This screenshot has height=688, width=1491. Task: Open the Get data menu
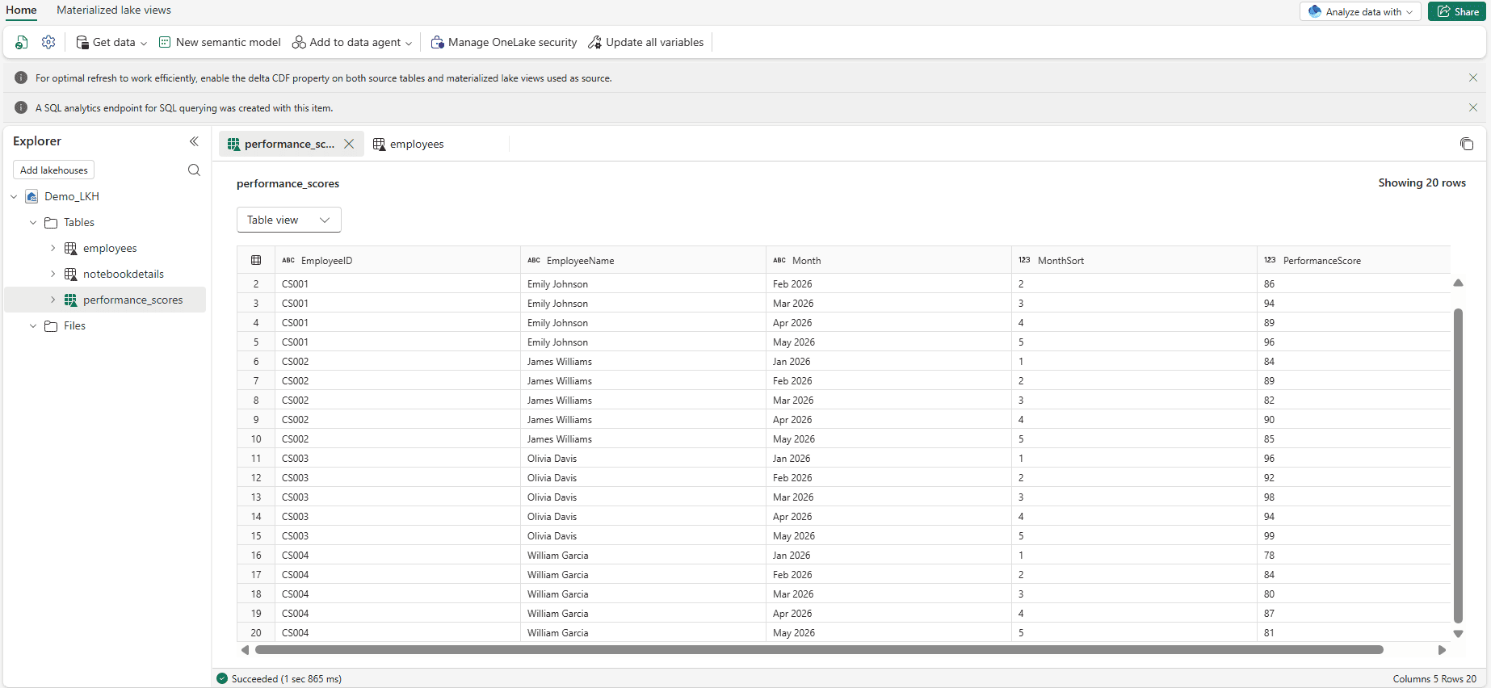coord(111,42)
